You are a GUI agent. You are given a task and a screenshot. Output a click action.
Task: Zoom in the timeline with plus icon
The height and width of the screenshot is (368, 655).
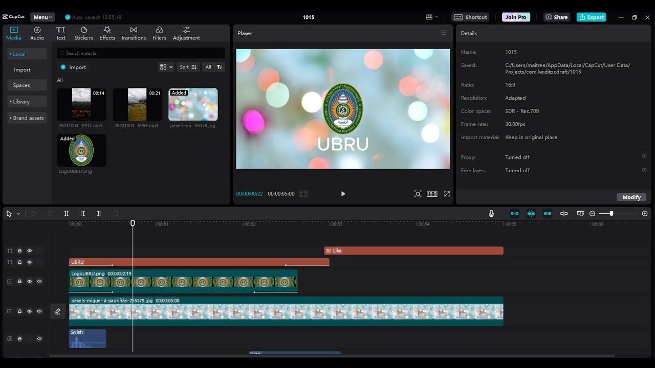tap(645, 214)
